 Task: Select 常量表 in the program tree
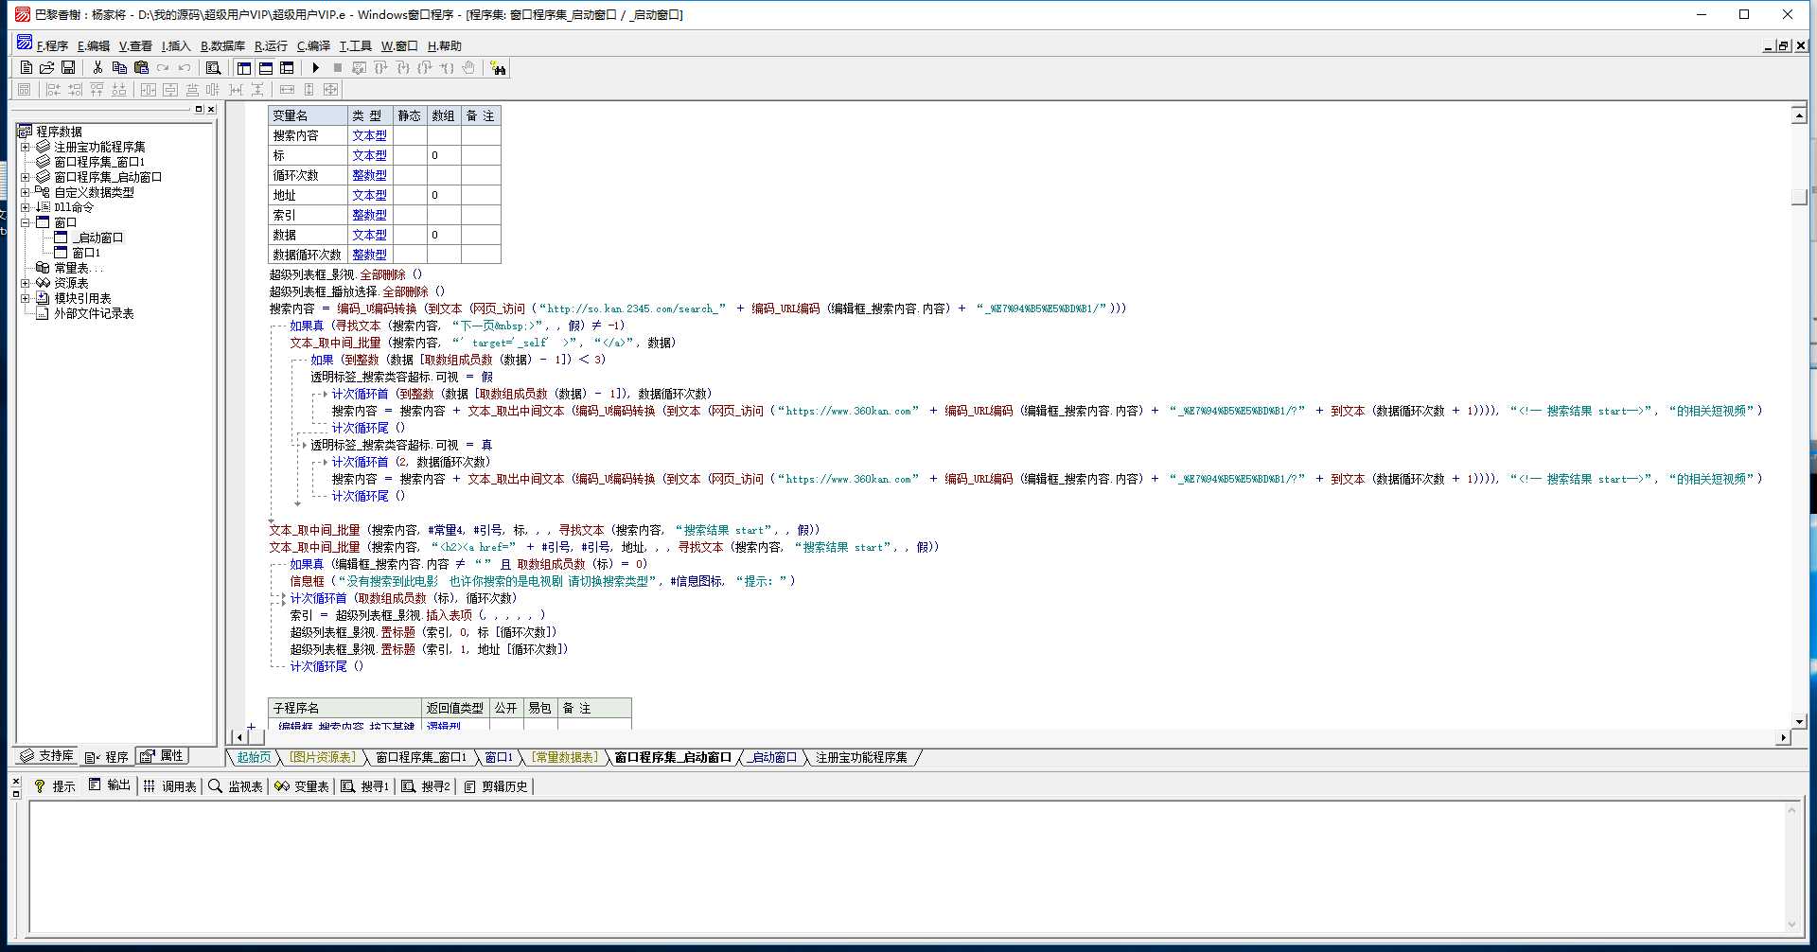pyautogui.click(x=79, y=268)
